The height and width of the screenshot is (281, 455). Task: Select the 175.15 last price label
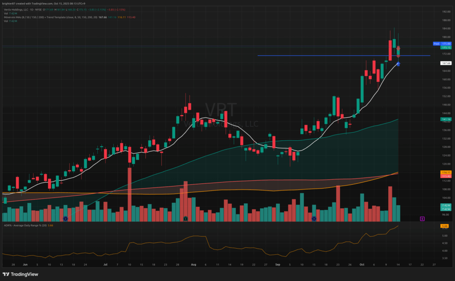(446, 47)
